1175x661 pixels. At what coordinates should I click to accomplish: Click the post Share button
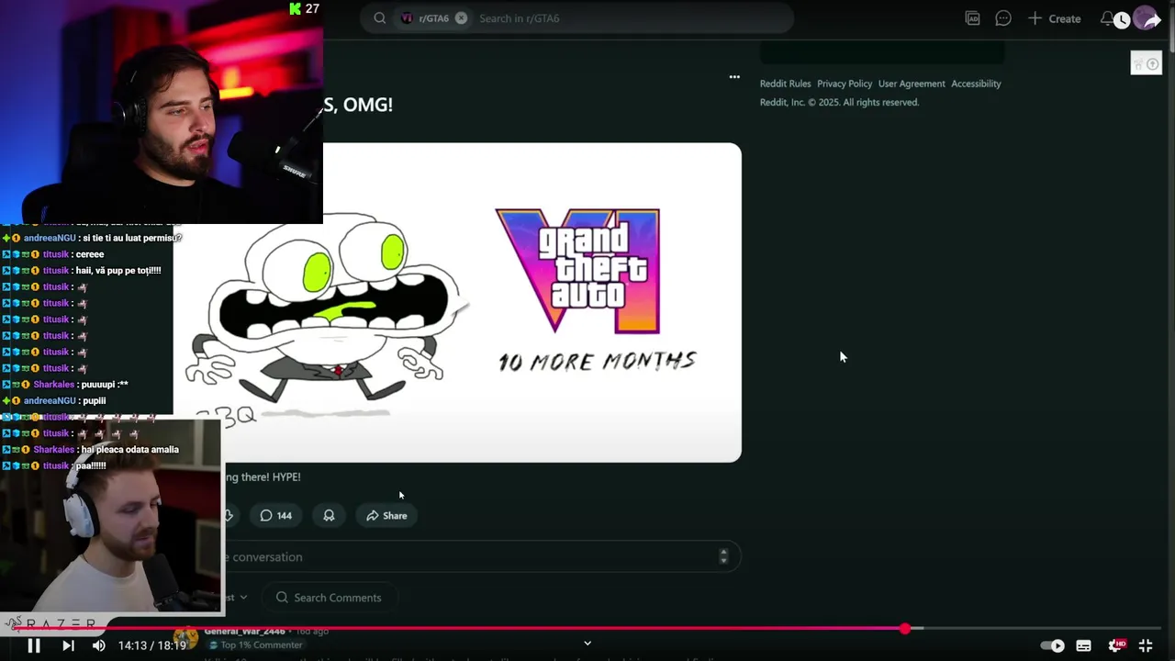[x=386, y=516]
